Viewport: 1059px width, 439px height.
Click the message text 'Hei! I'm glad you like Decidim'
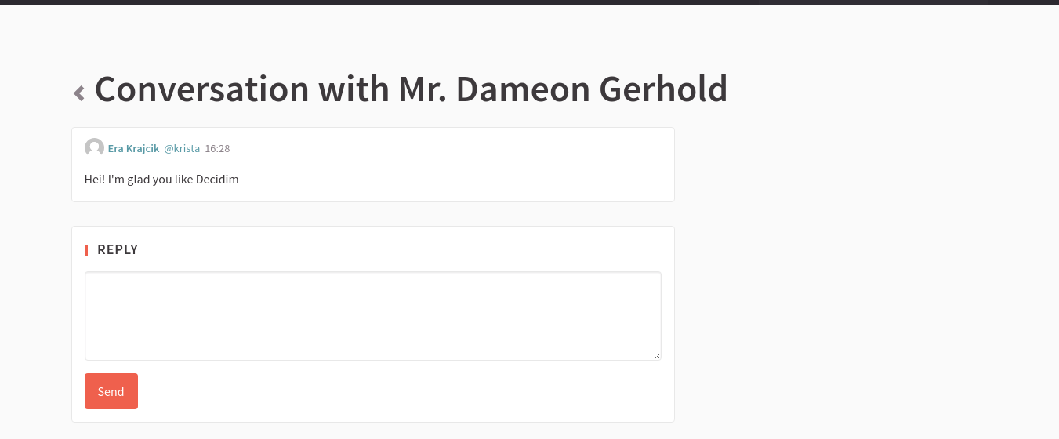click(x=161, y=180)
